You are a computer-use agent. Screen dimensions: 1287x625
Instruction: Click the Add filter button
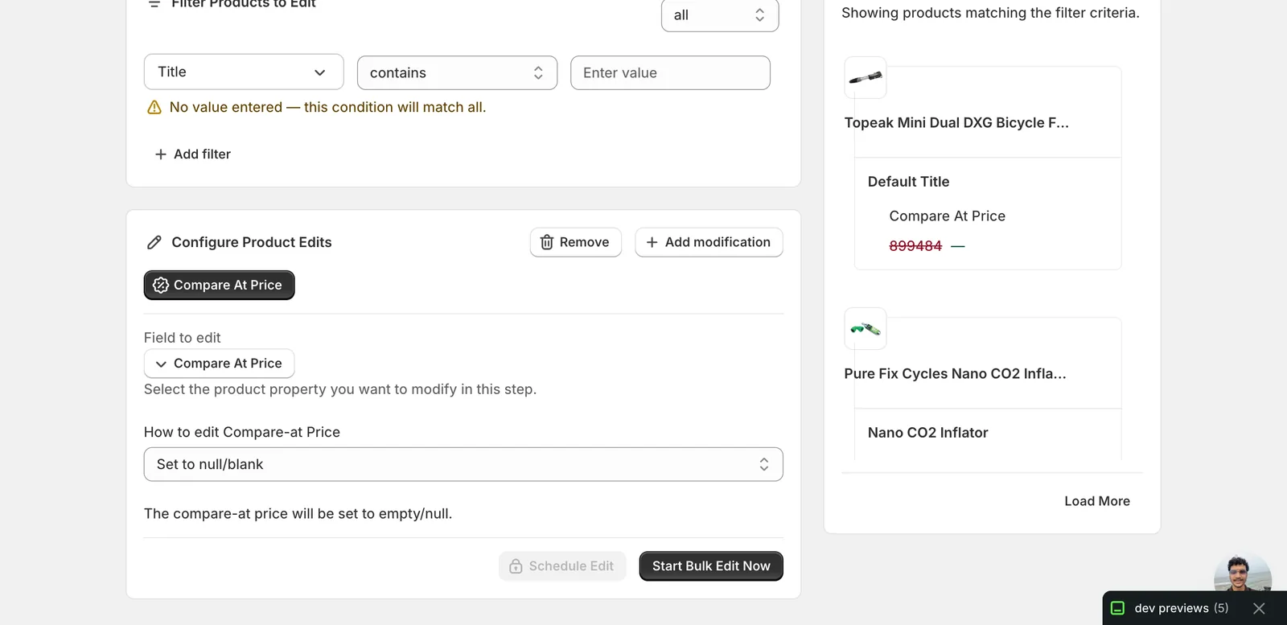pos(192,154)
